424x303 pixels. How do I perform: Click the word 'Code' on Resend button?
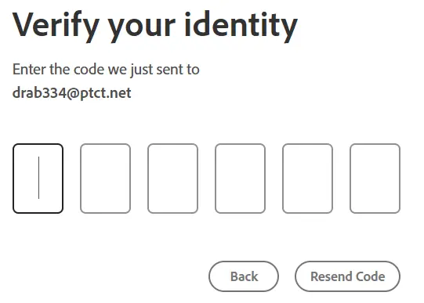coord(371,276)
